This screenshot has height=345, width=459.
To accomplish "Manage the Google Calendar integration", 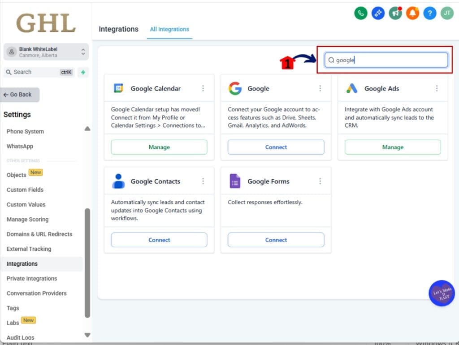I will pyautogui.click(x=159, y=147).
